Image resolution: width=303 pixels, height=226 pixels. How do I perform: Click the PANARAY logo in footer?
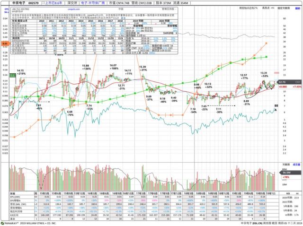(10, 223)
